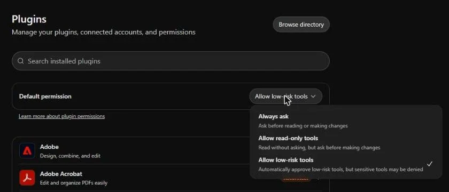Image resolution: width=449 pixels, height=192 pixels.
Task: Click 'Edit and organize PDFs easily' description
Action: click(x=74, y=182)
